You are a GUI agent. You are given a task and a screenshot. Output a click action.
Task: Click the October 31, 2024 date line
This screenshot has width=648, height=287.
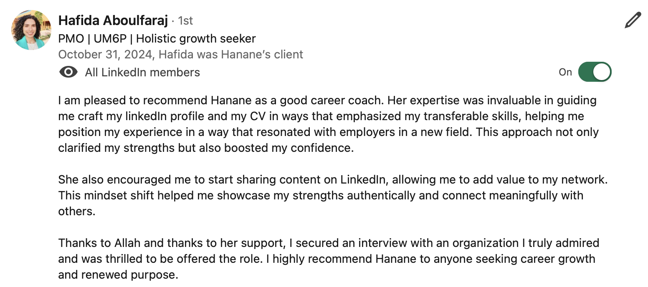tap(181, 55)
